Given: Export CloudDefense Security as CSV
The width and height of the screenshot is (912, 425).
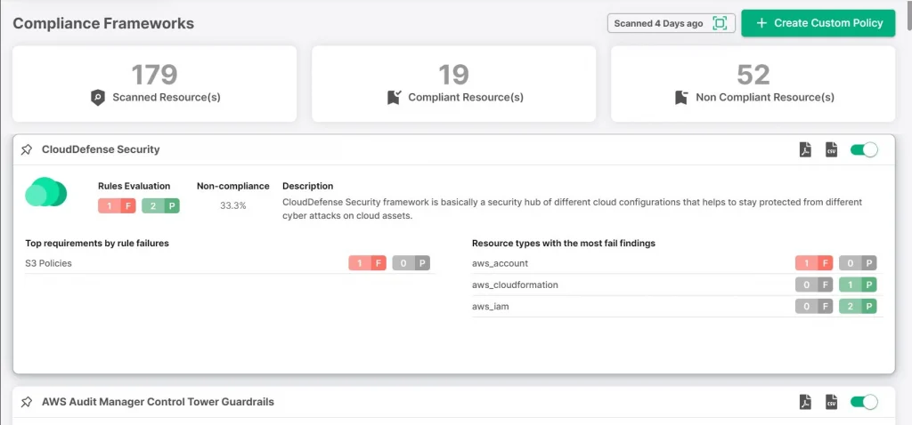Looking at the screenshot, I should pos(831,149).
